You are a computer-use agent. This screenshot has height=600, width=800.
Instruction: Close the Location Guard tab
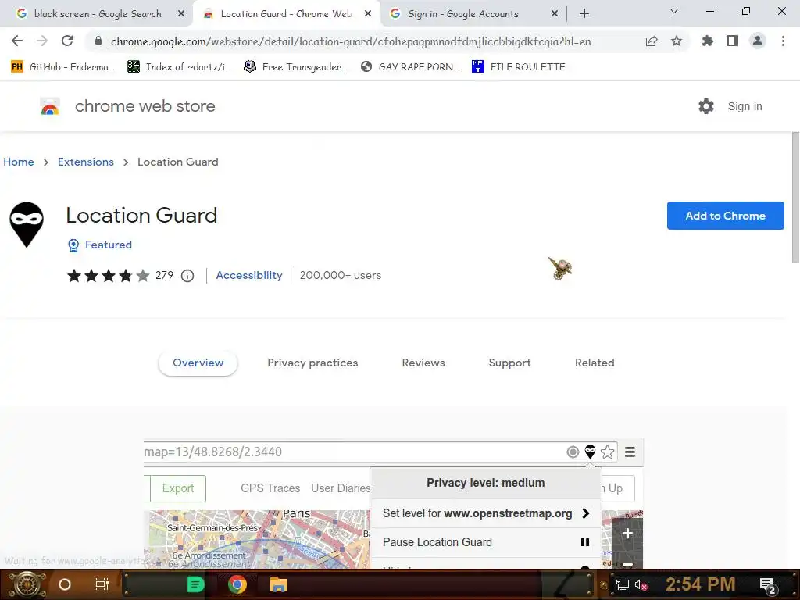[x=368, y=14]
